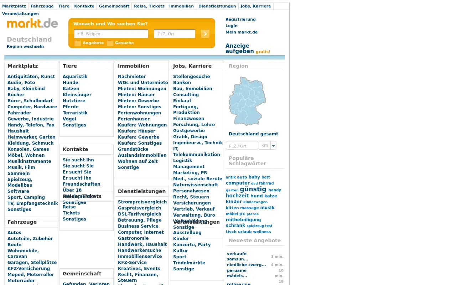456x285 pixels.
Task: Click the orange search arrow button
Action: [x=205, y=34]
